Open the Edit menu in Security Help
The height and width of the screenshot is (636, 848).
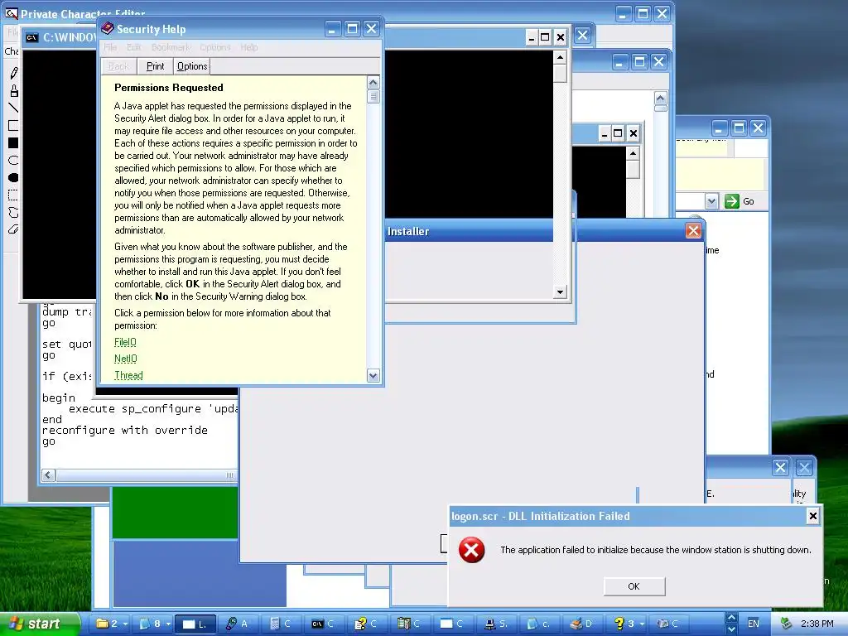(134, 47)
